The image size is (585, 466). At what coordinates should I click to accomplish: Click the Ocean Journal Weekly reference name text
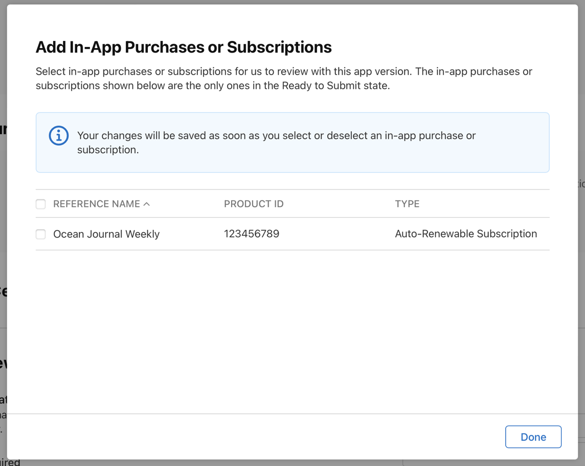[106, 234]
